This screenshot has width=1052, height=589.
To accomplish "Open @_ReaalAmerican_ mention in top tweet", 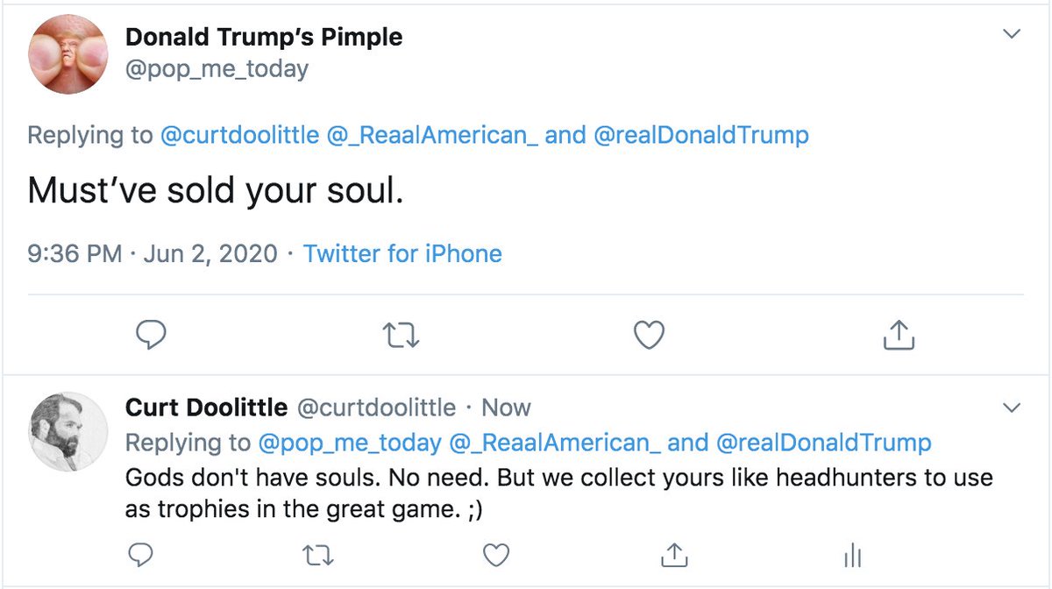I will 431,136.
